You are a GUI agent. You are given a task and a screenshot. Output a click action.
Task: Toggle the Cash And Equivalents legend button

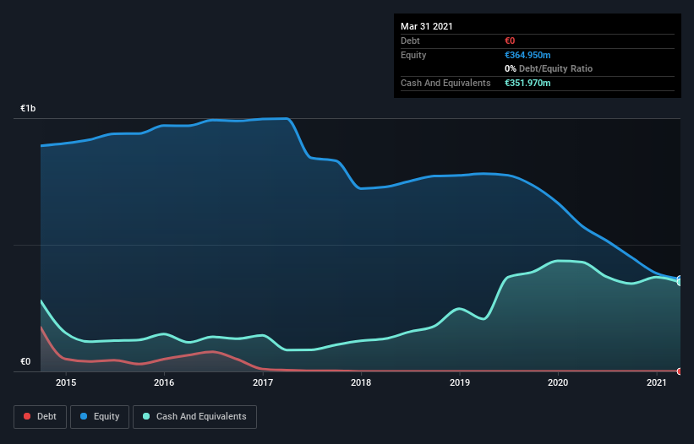pos(194,417)
